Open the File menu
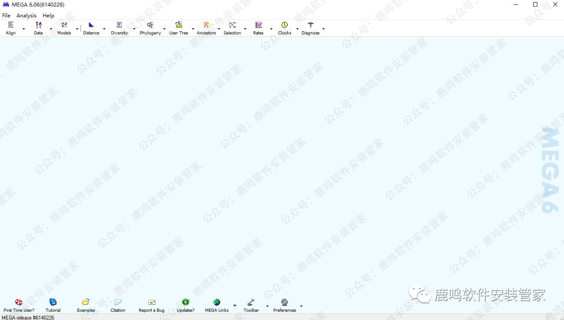The width and height of the screenshot is (564, 320). point(6,16)
